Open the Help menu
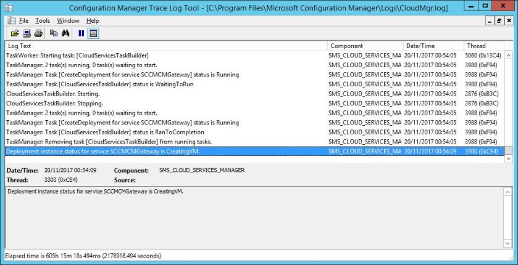The image size is (518, 265). point(93,21)
